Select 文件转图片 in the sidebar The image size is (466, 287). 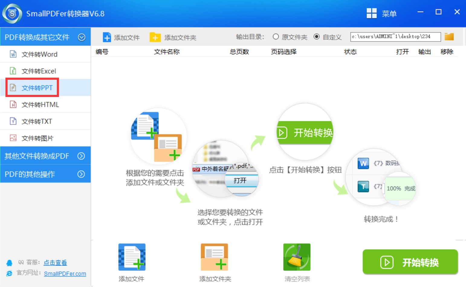(45, 138)
